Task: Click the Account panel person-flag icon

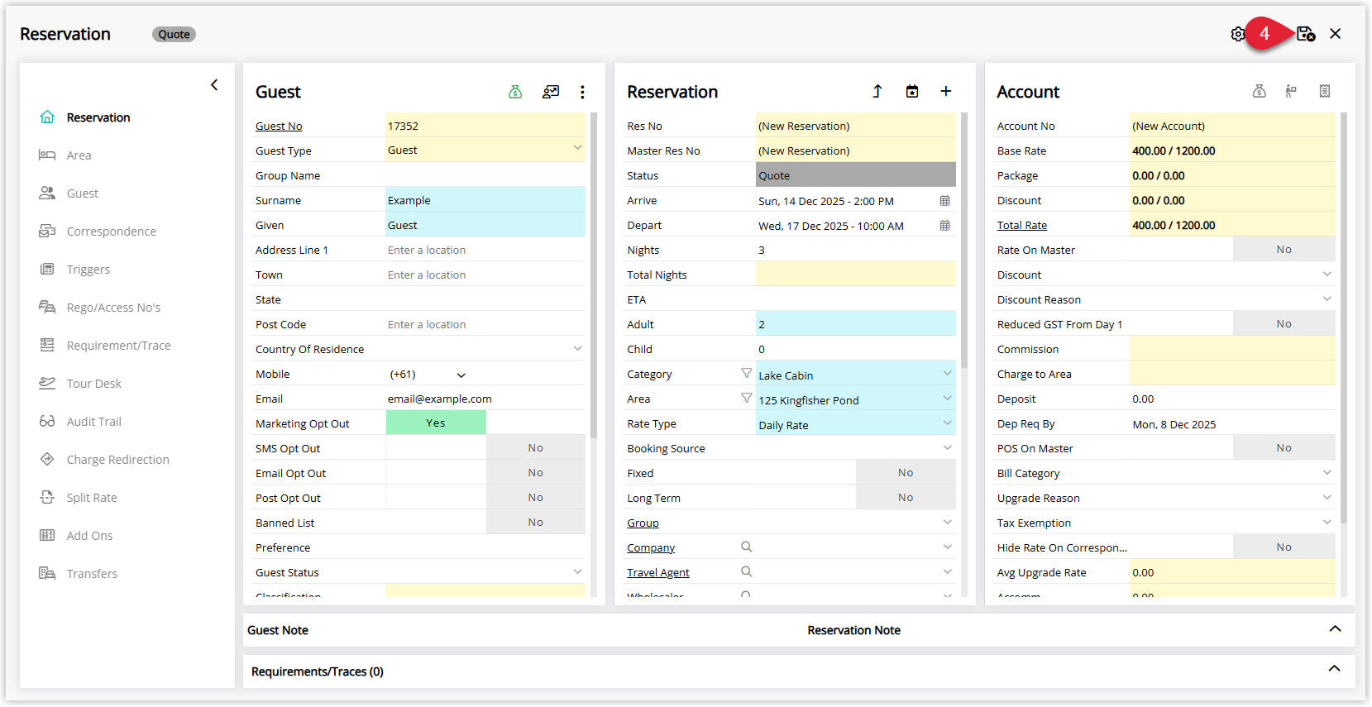Action: point(1291,91)
